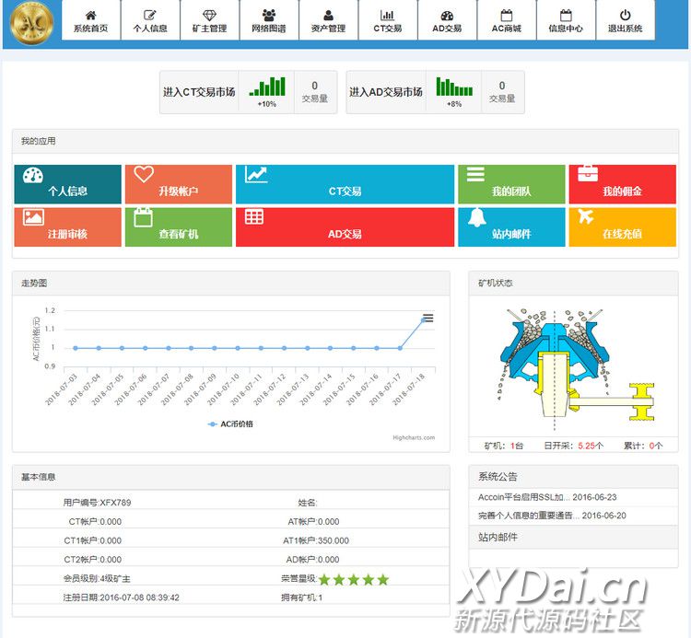
Task: Click line chart icon on CT交易 tile
Action: click(x=256, y=174)
